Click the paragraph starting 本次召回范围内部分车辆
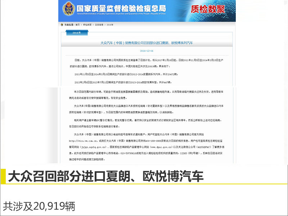Viewport: 288px width, 216px height. click(x=146, y=95)
